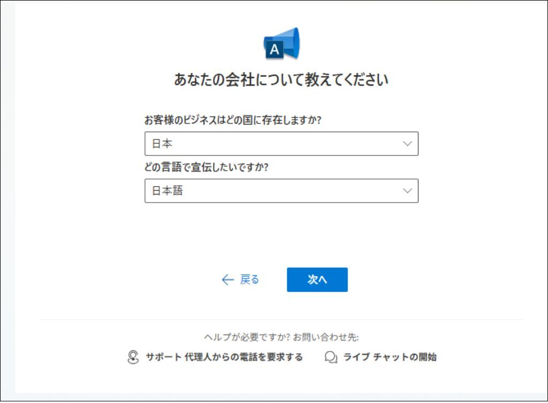Viewport: 548px width, 403px height.
Task: Request a support agent call via サポート 代理人からの電話を要求する
Action: tap(224, 357)
